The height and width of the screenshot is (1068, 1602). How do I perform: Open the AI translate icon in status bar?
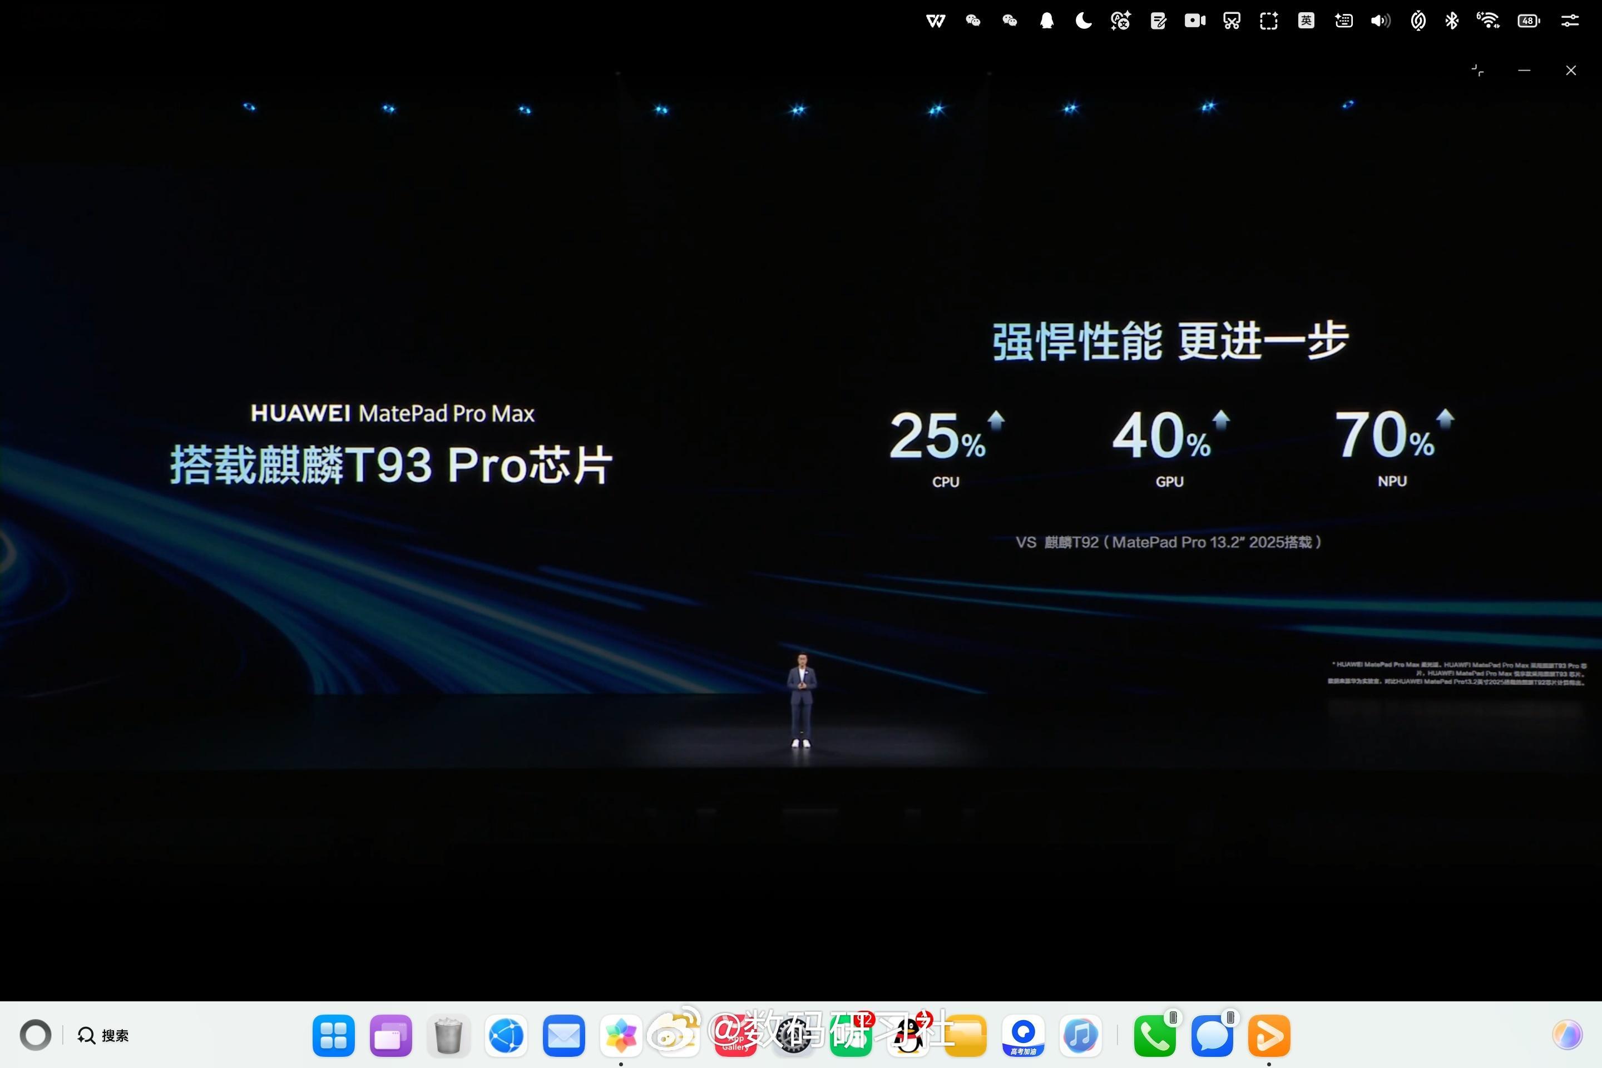[1120, 21]
